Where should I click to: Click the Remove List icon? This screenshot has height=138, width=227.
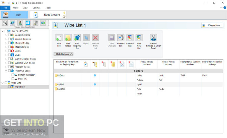(130, 38)
